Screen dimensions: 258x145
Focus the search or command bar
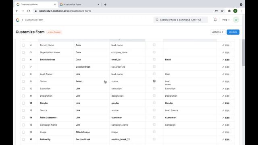click(x=181, y=20)
